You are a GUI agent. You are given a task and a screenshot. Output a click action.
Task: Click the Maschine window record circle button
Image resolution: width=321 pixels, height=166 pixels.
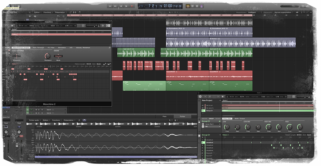(x=12, y=26)
